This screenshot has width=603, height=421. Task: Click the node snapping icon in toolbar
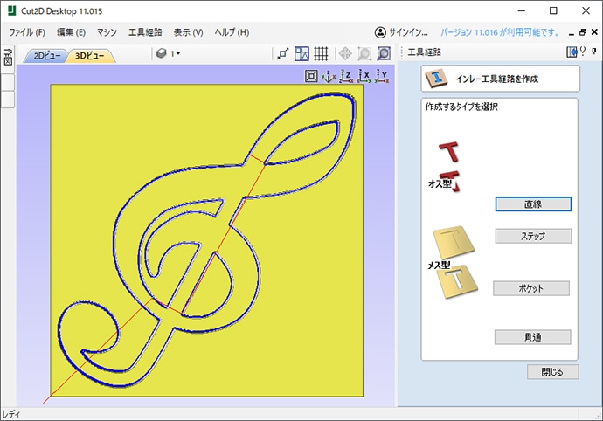[282, 54]
